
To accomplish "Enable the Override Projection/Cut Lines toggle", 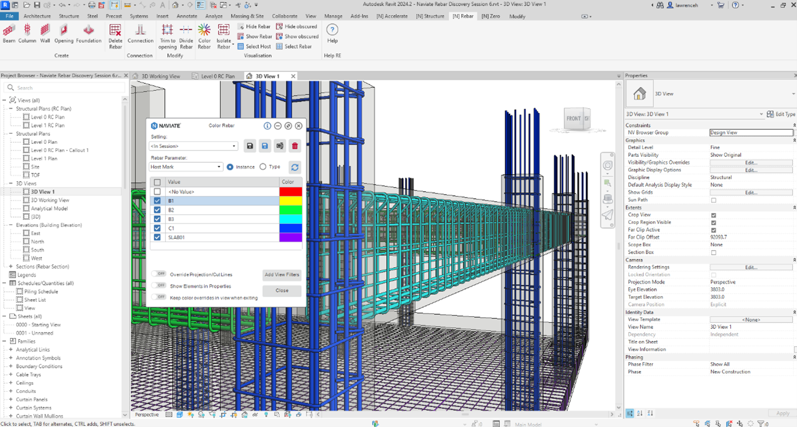I will coord(158,274).
